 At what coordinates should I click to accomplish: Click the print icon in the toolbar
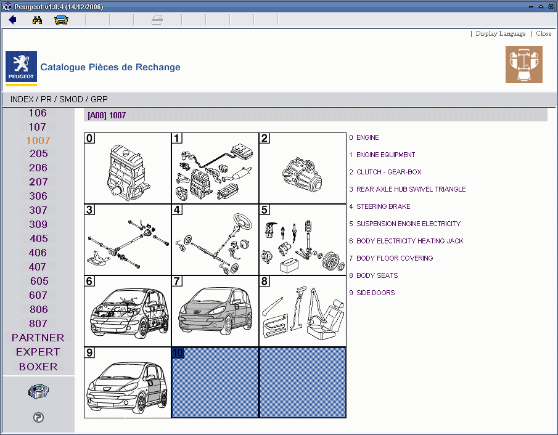tap(157, 19)
